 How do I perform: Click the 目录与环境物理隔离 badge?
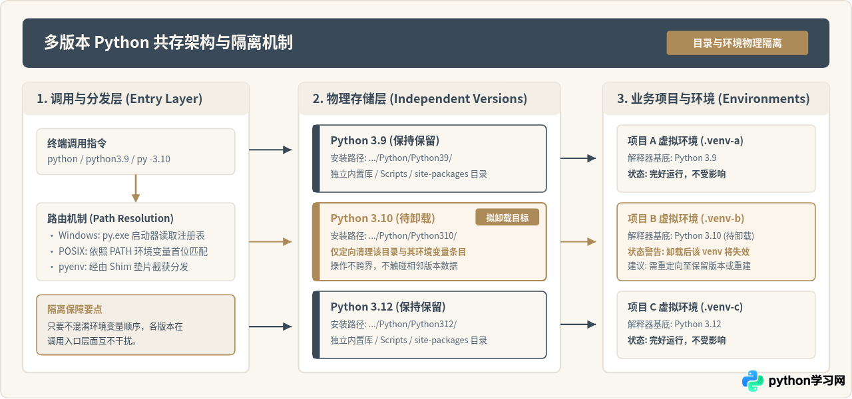[x=738, y=43]
